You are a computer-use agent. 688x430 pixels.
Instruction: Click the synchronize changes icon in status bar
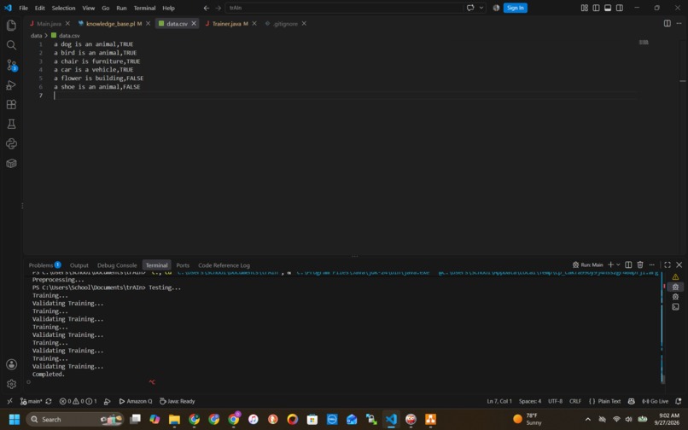(49, 401)
